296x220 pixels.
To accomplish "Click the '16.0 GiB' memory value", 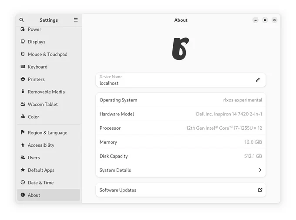I will point(253,142).
